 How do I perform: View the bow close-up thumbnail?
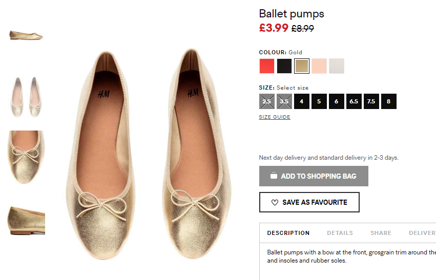[26, 157]
